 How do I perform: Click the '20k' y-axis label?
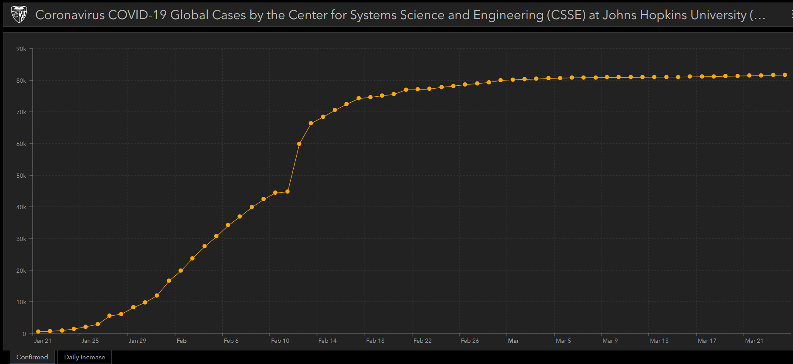(x=21, y=271)
